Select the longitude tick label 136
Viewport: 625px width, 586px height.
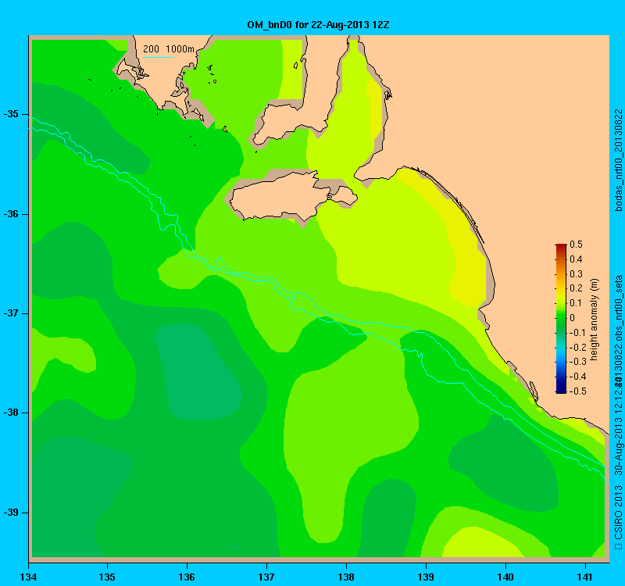tap(187, 577)
